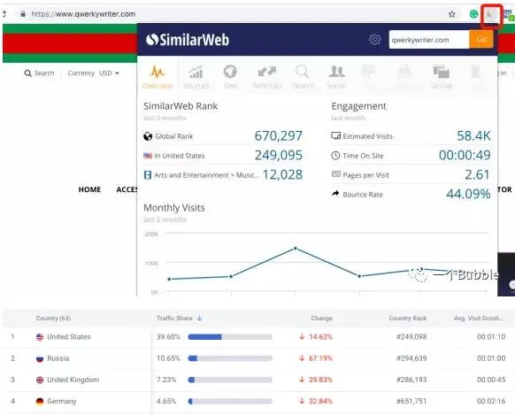Open the Sources tab icon
This screenshot has height=415, width=515.
coord(196,77)
